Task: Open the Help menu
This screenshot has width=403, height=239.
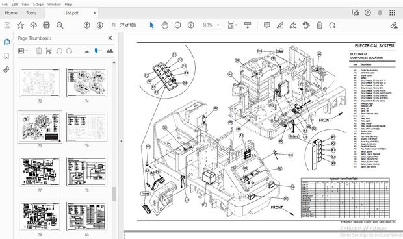Action: point(68,4)
